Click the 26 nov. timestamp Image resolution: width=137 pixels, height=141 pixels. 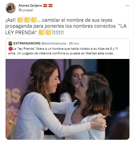coord(74,43)
